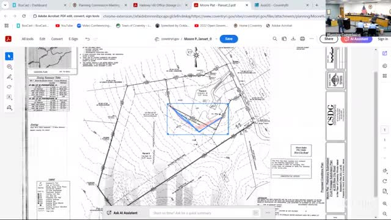Open the AI Assistant button
This screenshot has width=391, height=220.
(356, 39)
